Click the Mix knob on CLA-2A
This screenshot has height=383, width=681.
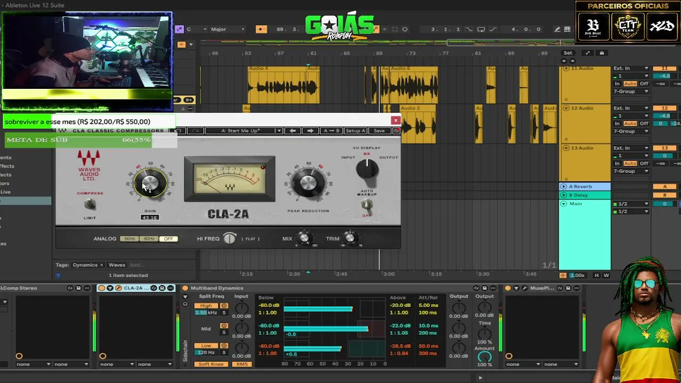click(x=304, y=238)
